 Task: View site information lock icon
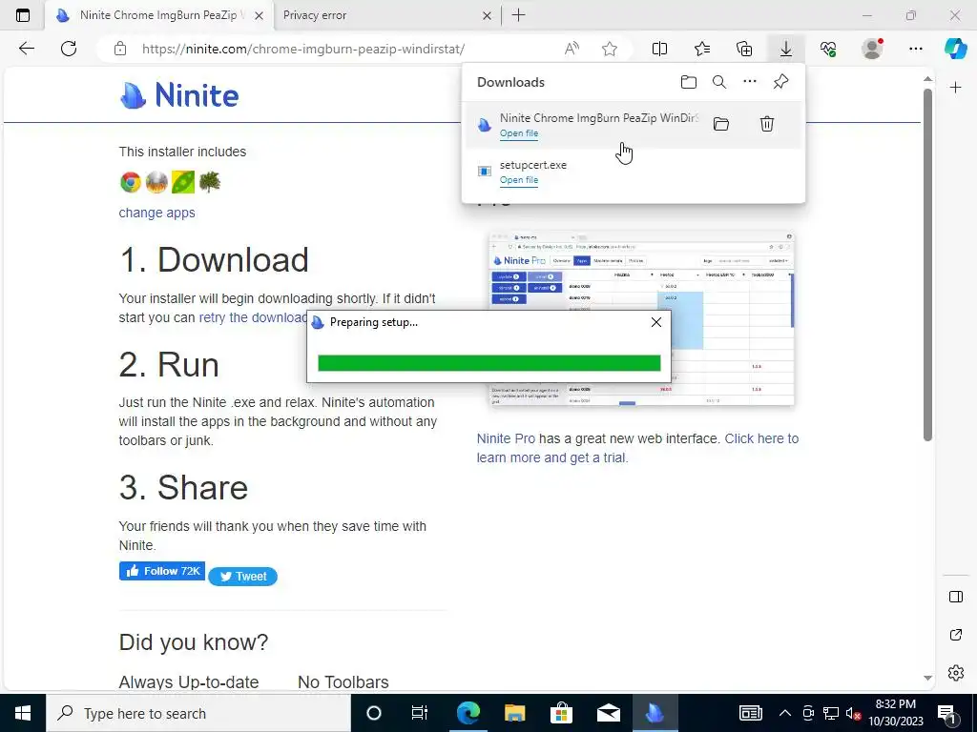click(x=120, y=49)
